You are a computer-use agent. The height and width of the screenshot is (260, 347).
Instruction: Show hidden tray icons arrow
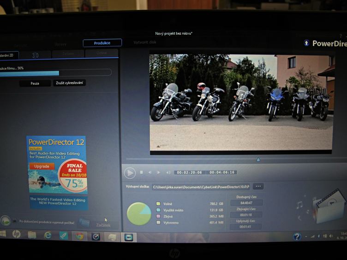click(x=306, y=237)
